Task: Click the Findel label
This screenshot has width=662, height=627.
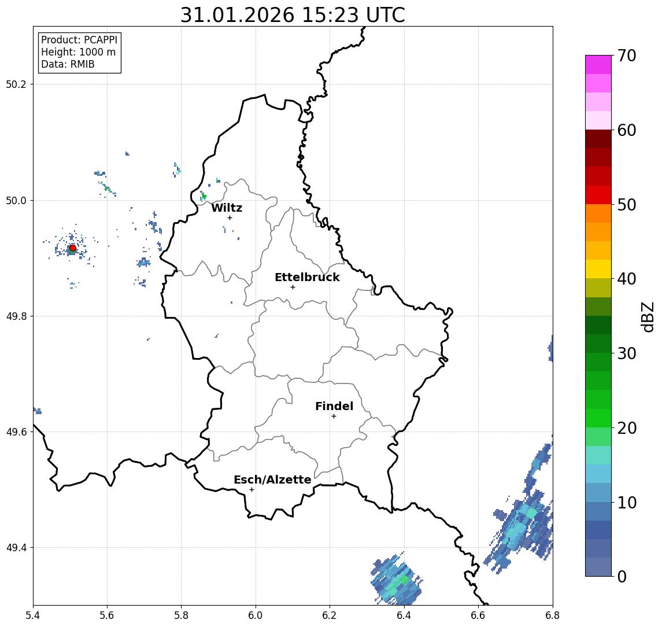Action: (x=334, y=406)
